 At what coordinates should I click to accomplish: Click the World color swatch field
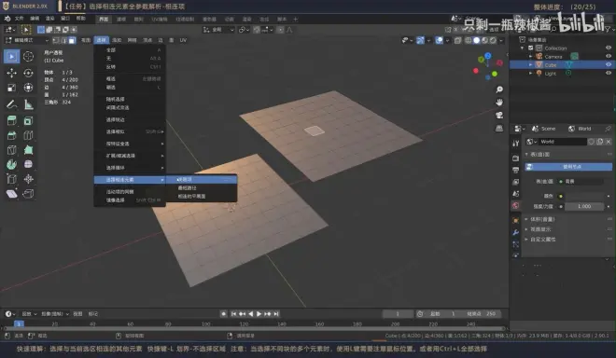click(x=584, y=196)
